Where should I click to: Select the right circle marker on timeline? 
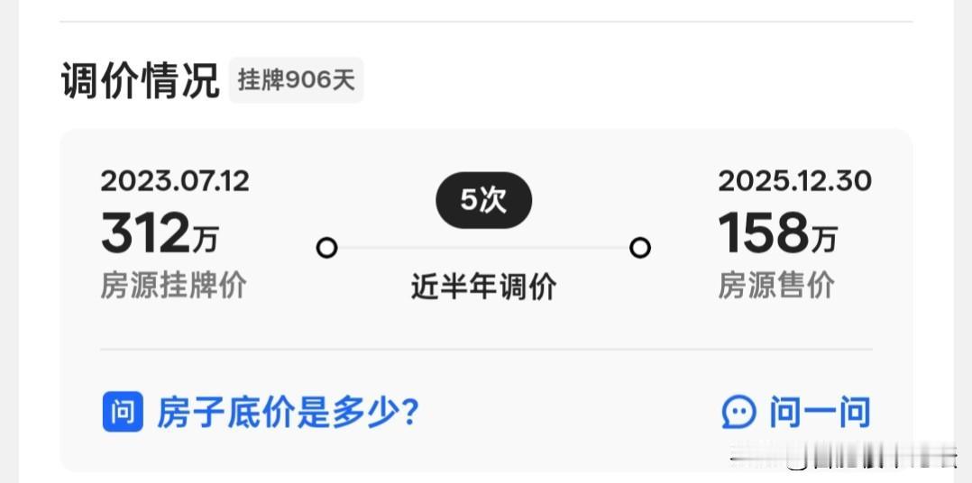coord(640,249)
